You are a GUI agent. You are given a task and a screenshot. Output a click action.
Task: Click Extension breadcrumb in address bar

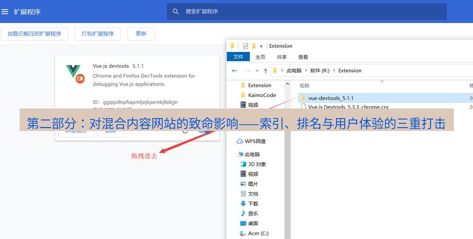tap(350, 70)
